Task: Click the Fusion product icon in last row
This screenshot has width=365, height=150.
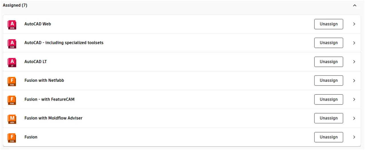Action: (12, 138)
